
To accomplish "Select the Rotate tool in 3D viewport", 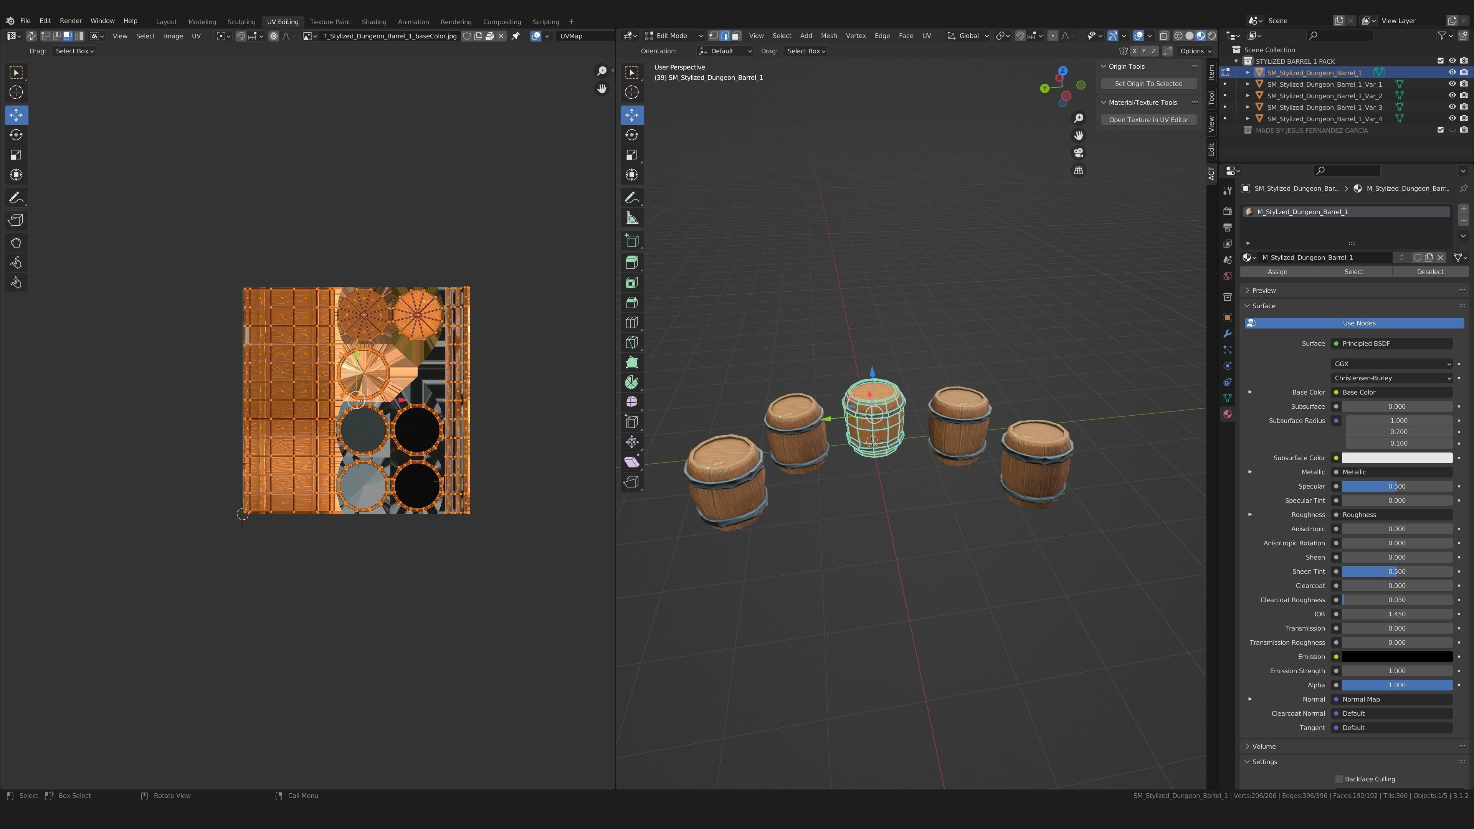I will (x=632, y=135).
